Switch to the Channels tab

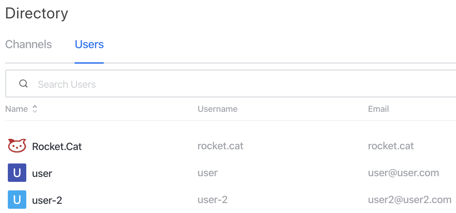28,45
